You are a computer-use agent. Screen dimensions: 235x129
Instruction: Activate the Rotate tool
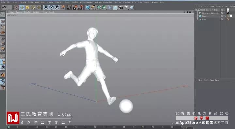(33, 7)
